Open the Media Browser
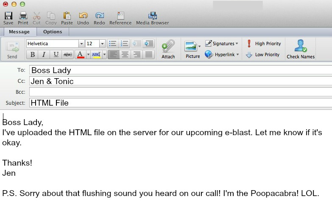This screenshot has height=210, width=332. (152, 16)
